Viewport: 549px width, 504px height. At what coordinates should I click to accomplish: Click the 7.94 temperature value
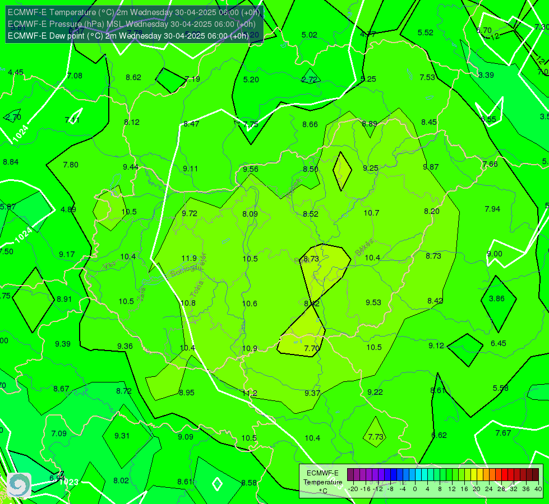492,209
